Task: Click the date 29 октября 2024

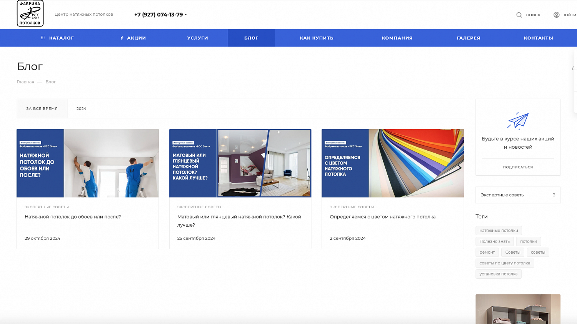Action: tap(42, 238)
